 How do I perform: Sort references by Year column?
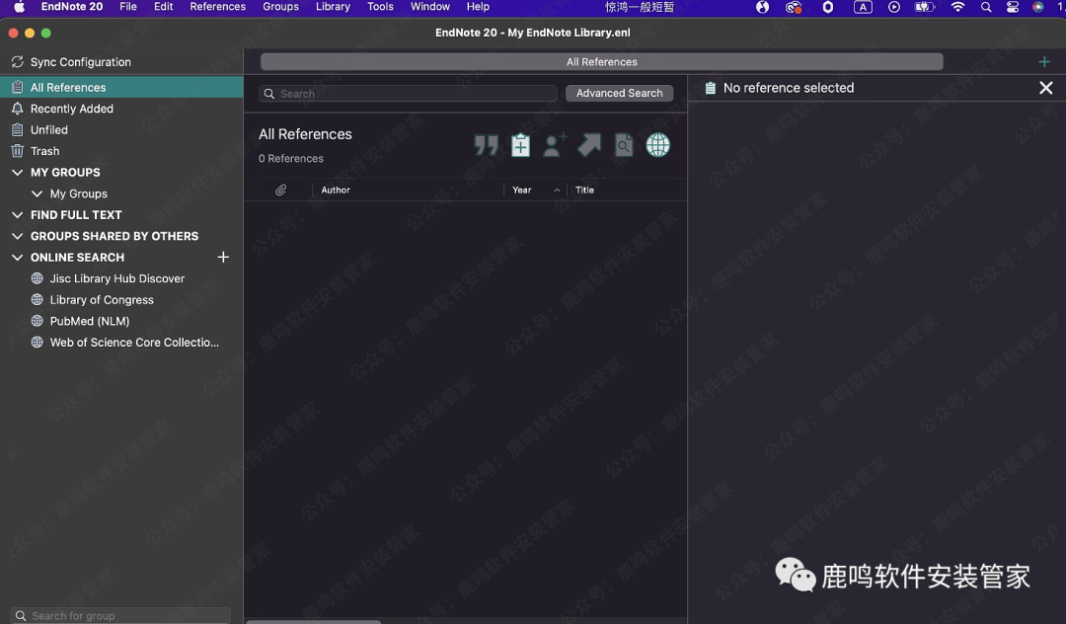coord(523,190)
